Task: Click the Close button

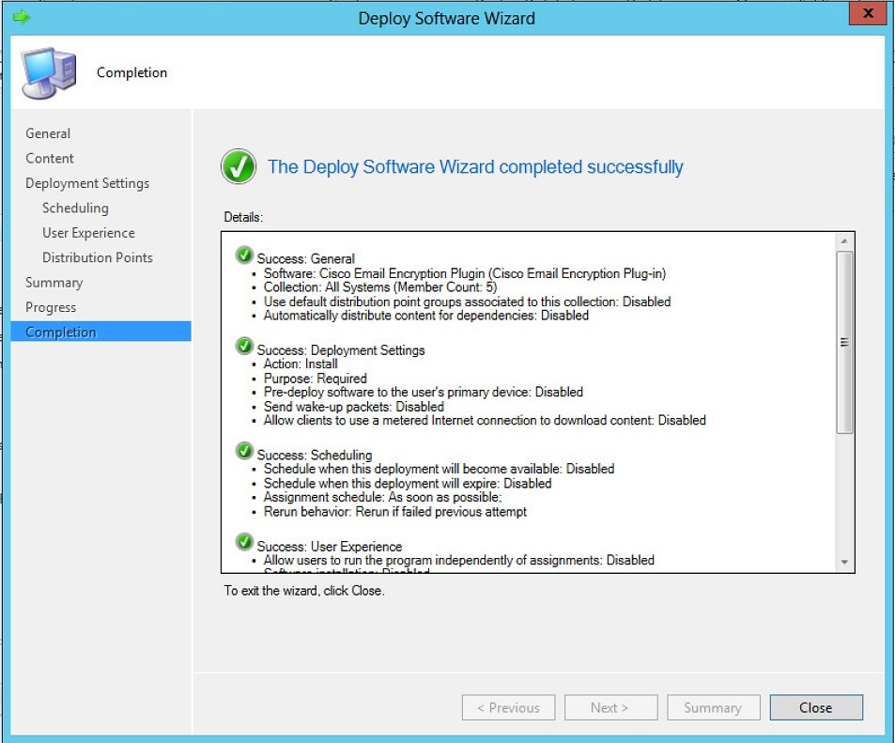Action: [x=815, y=707]
